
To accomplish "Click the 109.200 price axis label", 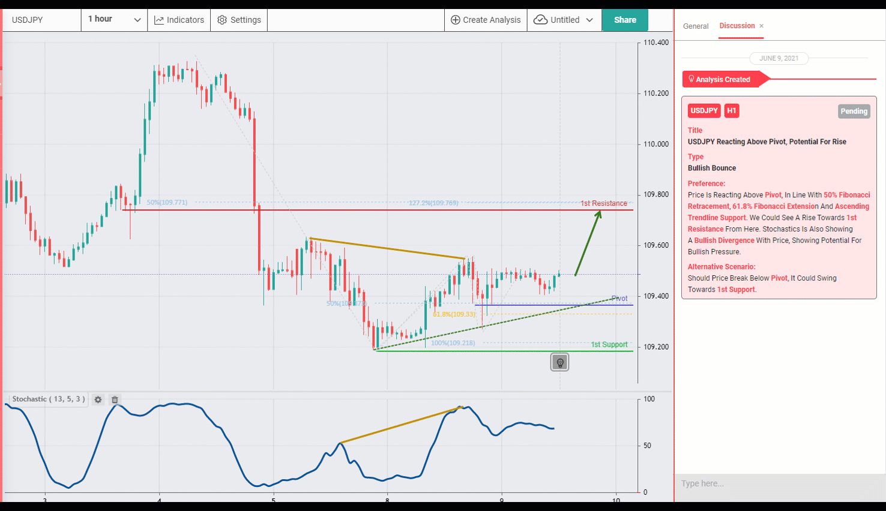I will coord(656,347).
